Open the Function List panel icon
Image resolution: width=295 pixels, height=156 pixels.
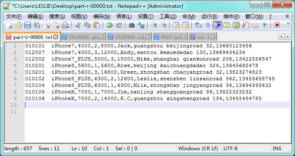(246, 25)
